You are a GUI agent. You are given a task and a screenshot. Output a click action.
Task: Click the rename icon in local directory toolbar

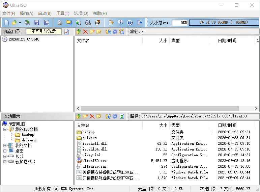(x=99, y=116)
